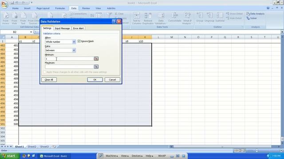Open the Review ribbon tab
Screen dimensions: 284x159
[x=86, y=8]
